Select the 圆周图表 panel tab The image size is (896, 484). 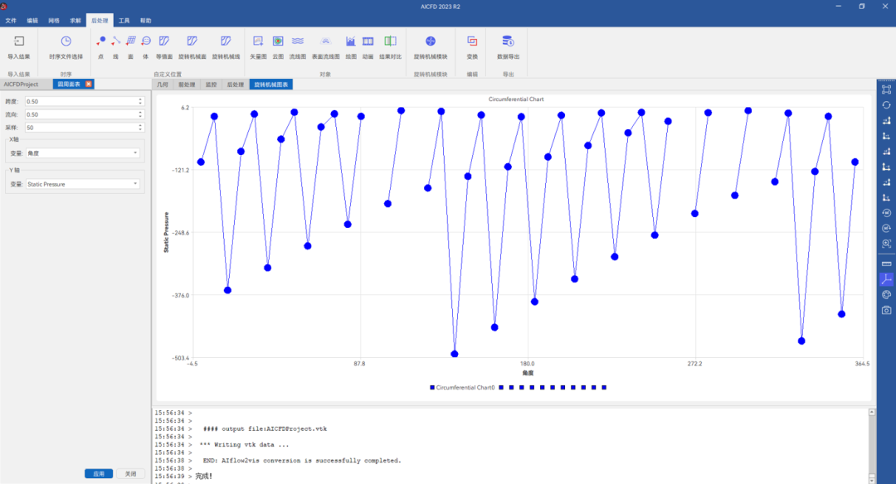pyautogui.click(x=69, y=84)
